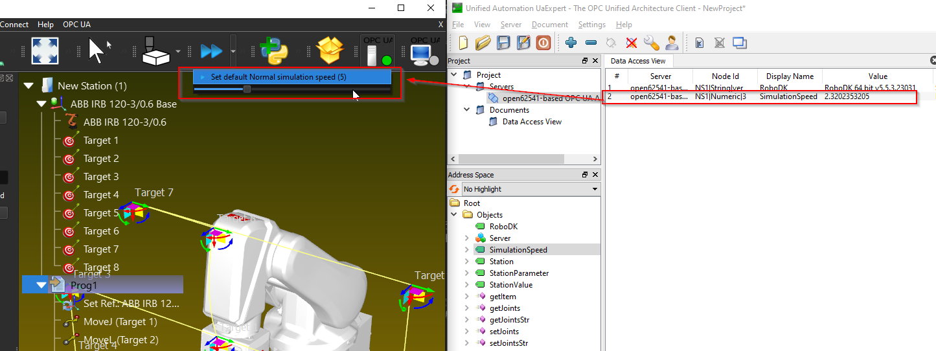Click the OPC UA client monitor icon
The image size is (936, 351).
coord(425,51)
